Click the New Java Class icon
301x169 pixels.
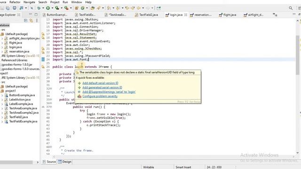pyautogui.click(x=83, y=8)
